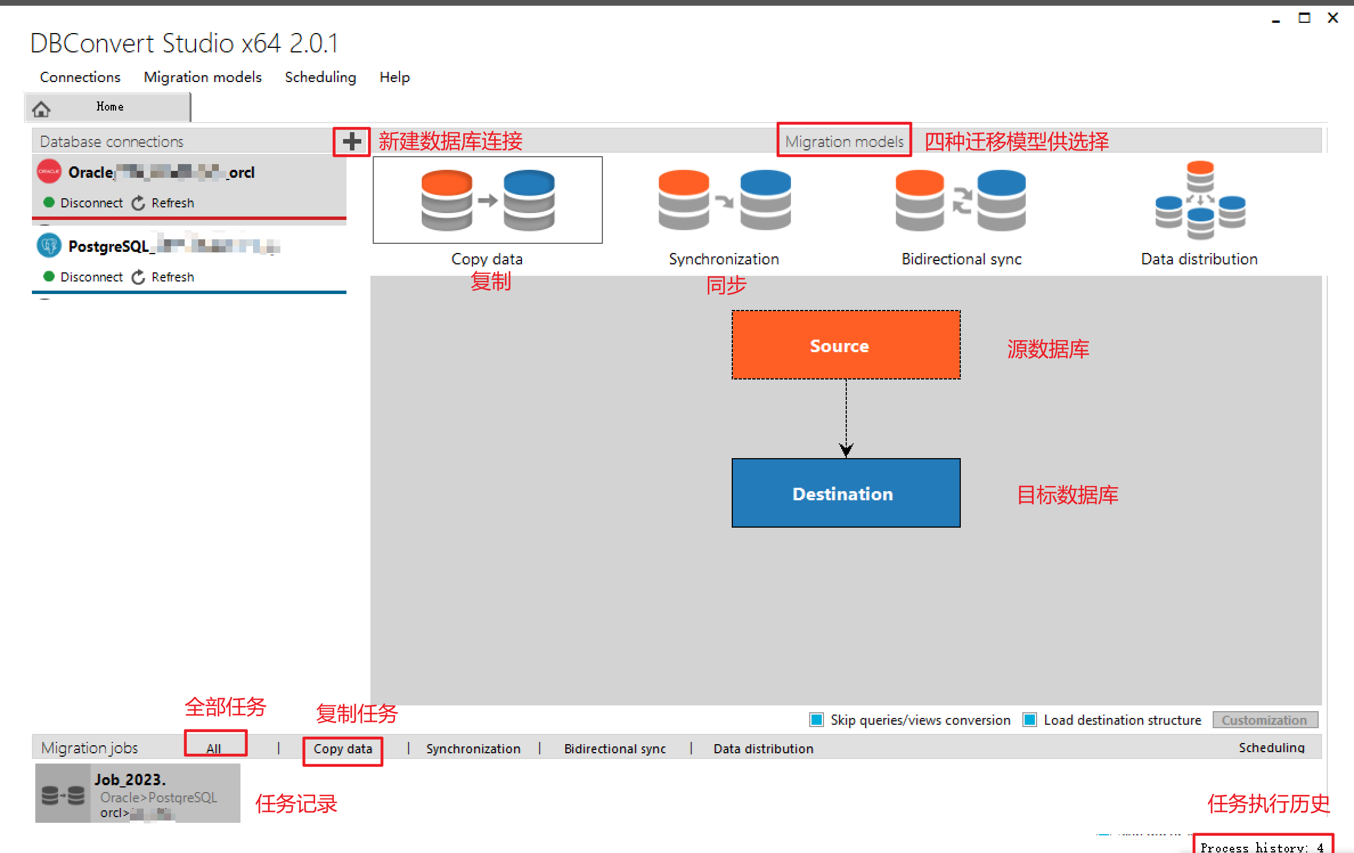
Task: Click the plus icon to add database connection
Action: 352,141
